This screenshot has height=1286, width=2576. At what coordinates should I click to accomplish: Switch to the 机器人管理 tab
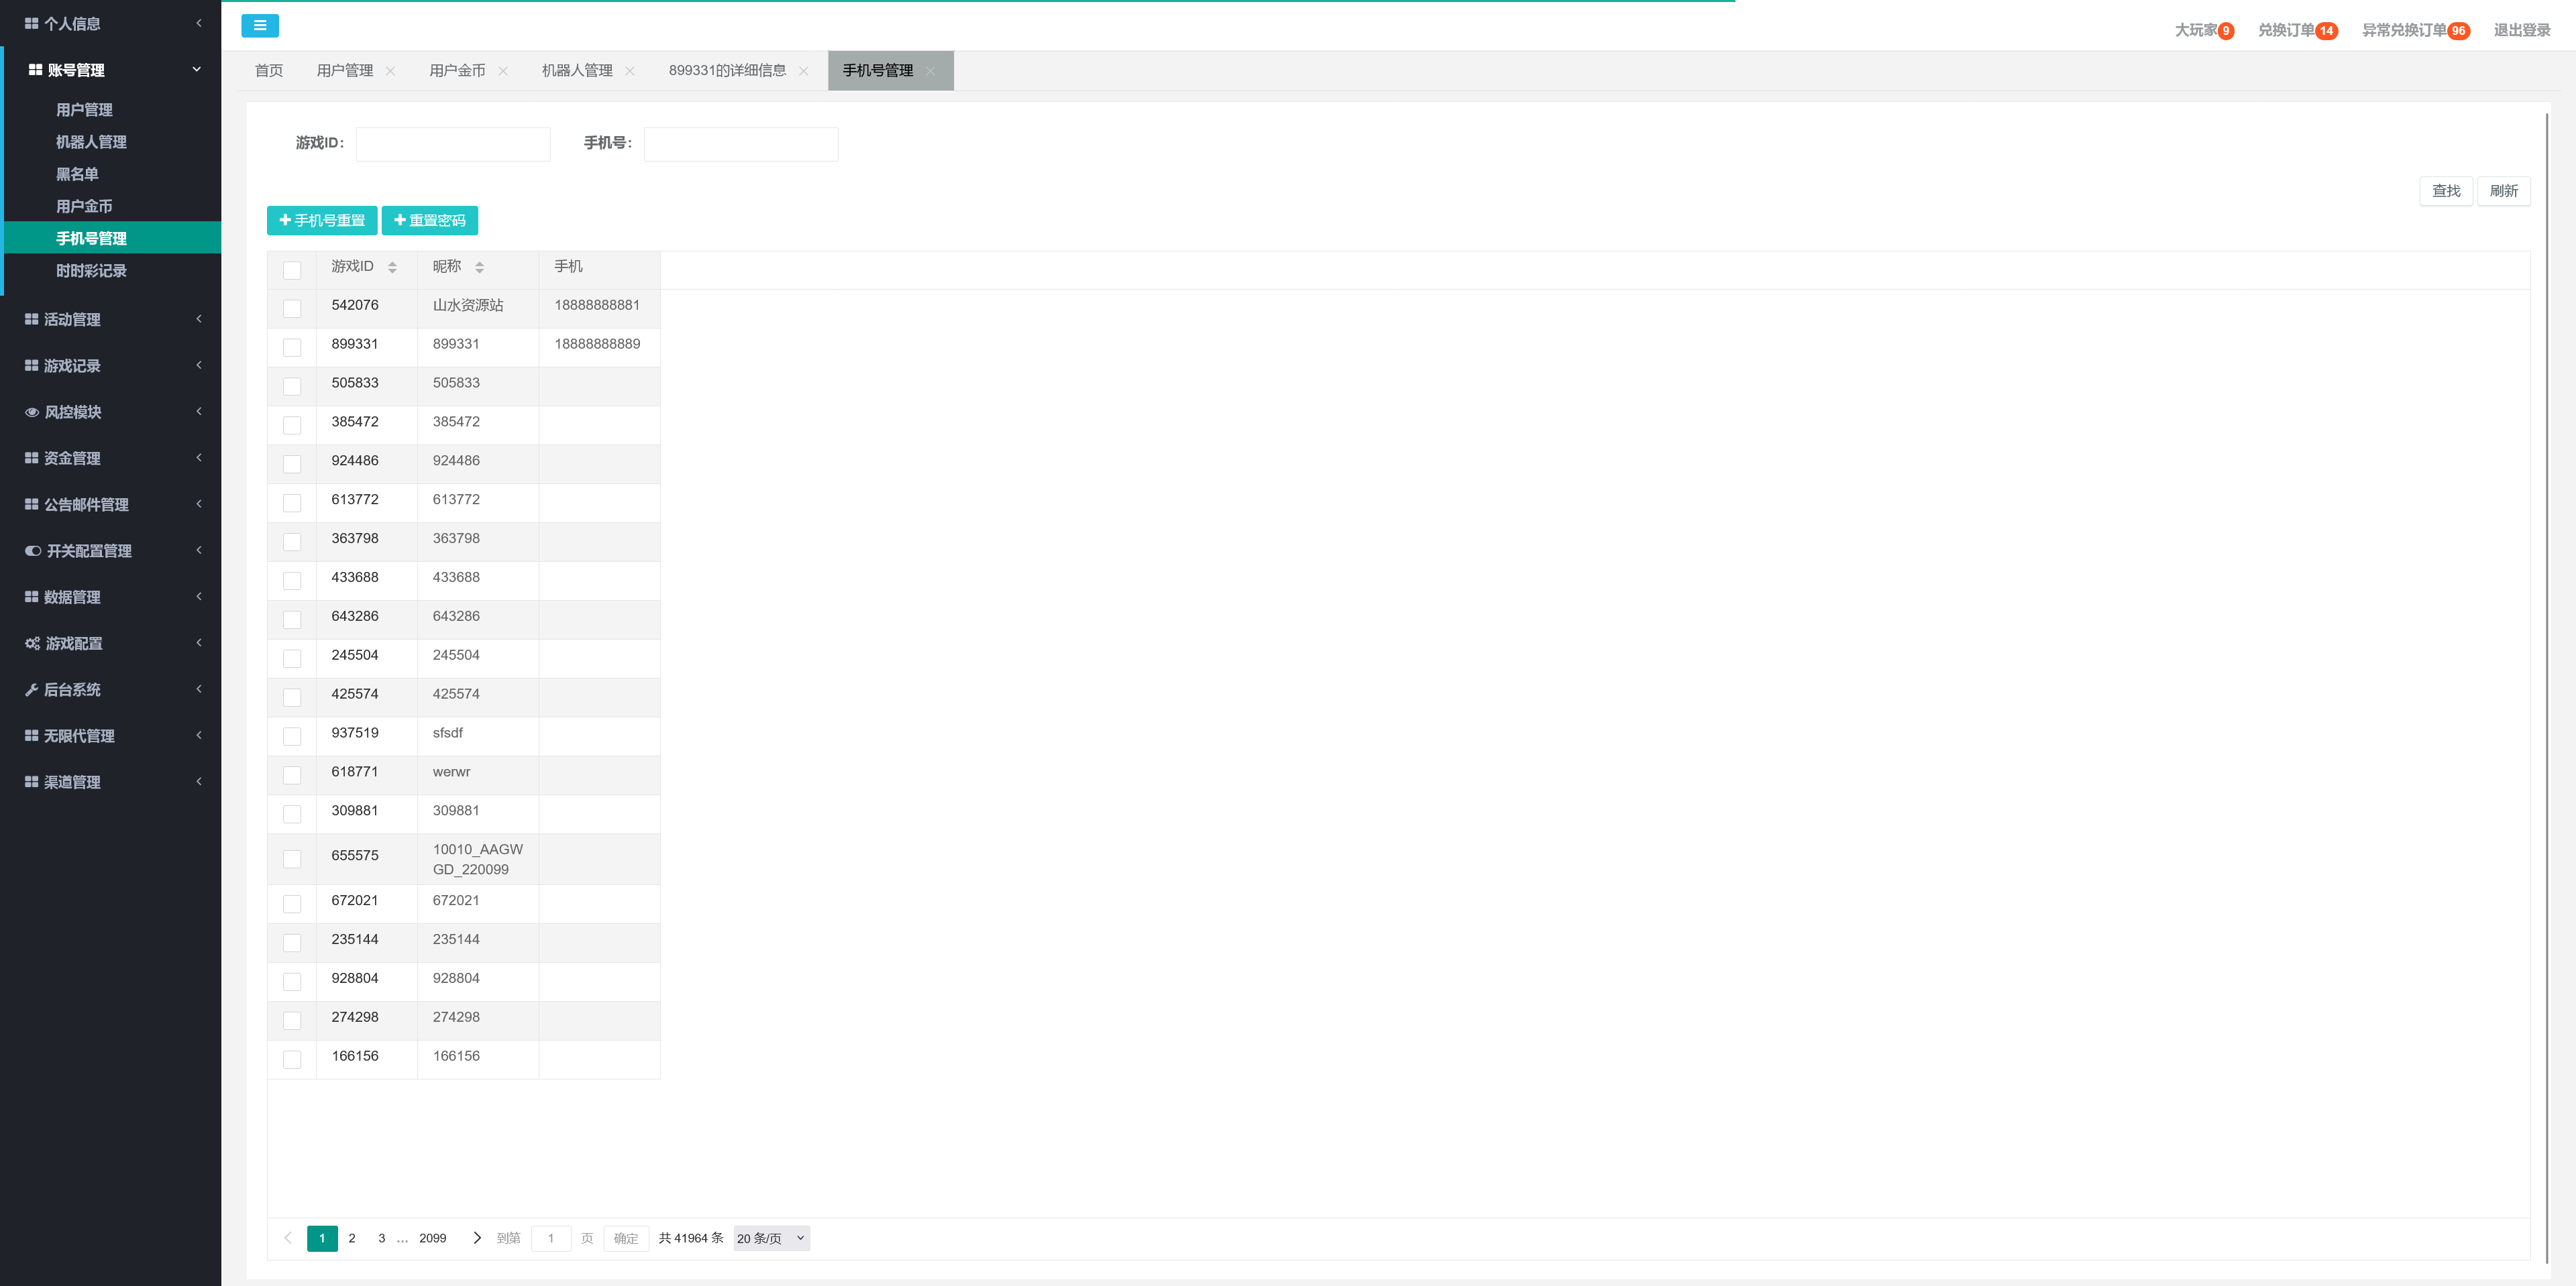click(577, 71)
